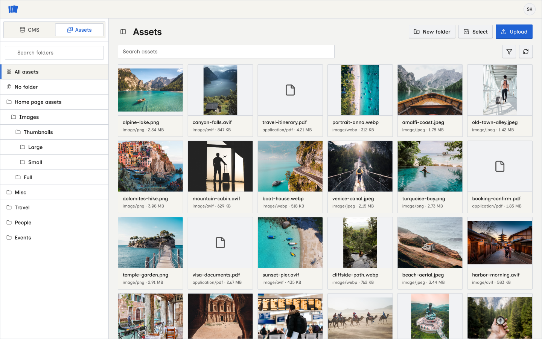Open the harbor-morning.avif thumbnail

(x=500, y=243)
